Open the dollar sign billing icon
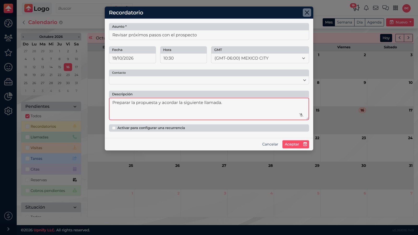 coord(8,216)
